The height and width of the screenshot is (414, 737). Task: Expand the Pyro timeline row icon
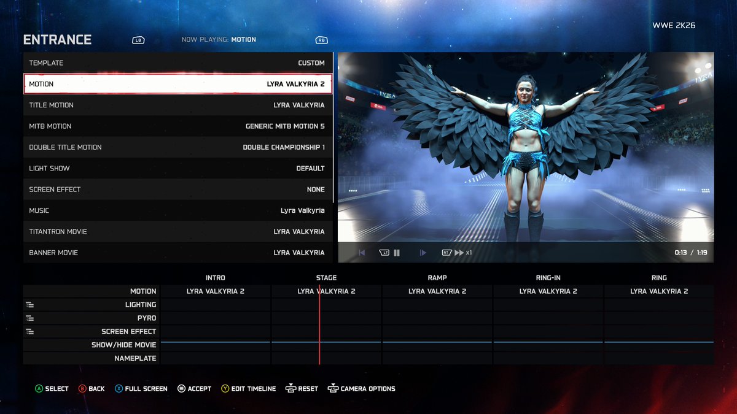coord(29,318)
